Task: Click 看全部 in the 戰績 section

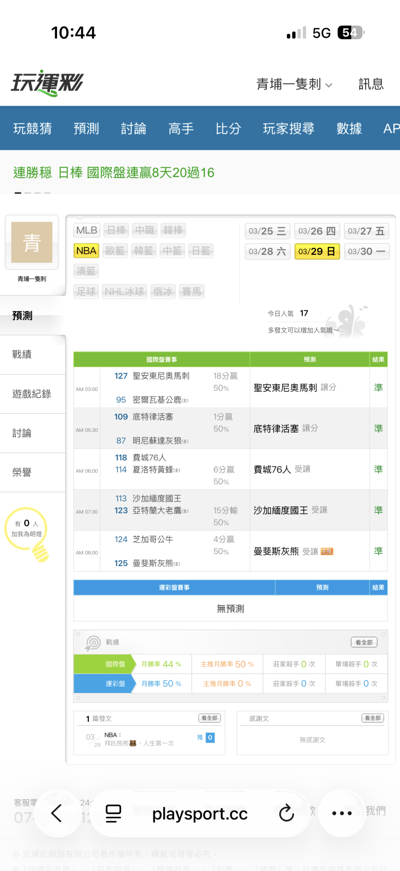Action: pyautogui.click(x=364, y=642)
